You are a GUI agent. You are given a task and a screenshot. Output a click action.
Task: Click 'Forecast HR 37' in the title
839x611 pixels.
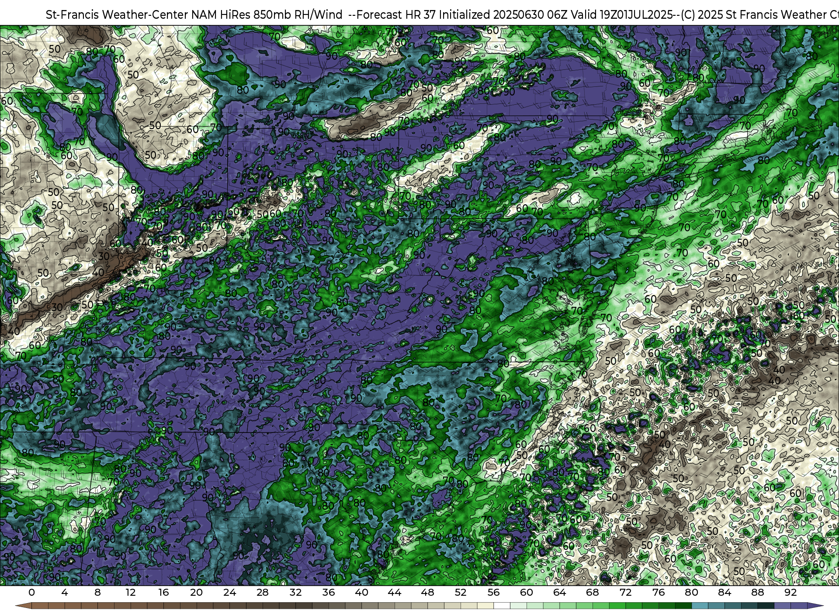[x=396, y=15]
